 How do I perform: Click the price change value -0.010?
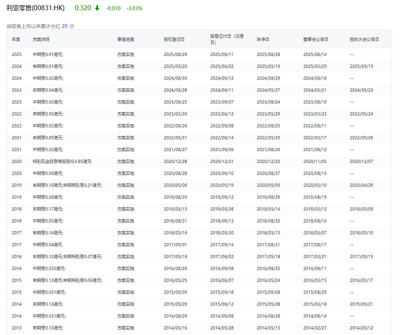[112, 8]
